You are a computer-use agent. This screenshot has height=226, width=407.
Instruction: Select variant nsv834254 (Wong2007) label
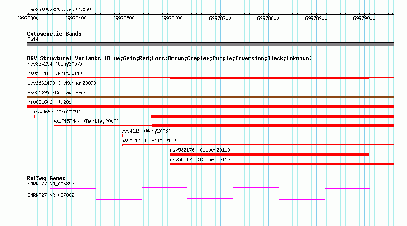coord(55,64)
